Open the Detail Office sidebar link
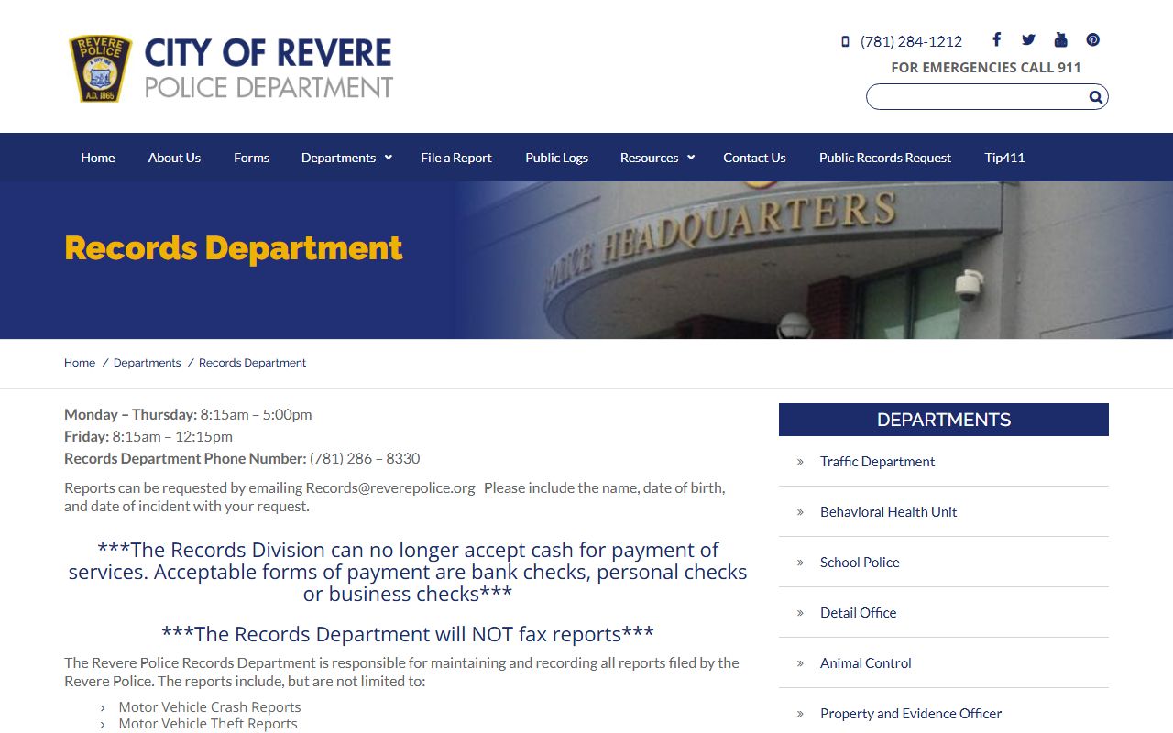Screen dimensions: 1173x733 [x=858, y=613]
